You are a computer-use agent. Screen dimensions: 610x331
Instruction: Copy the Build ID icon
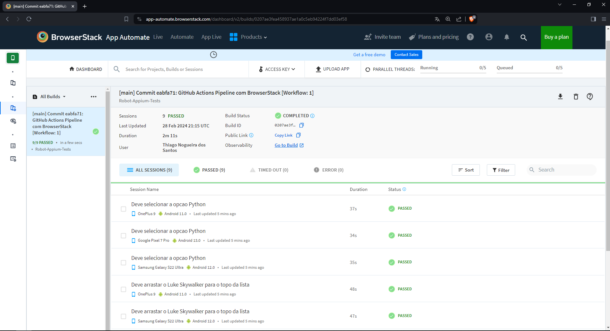[x=301, y=125]
